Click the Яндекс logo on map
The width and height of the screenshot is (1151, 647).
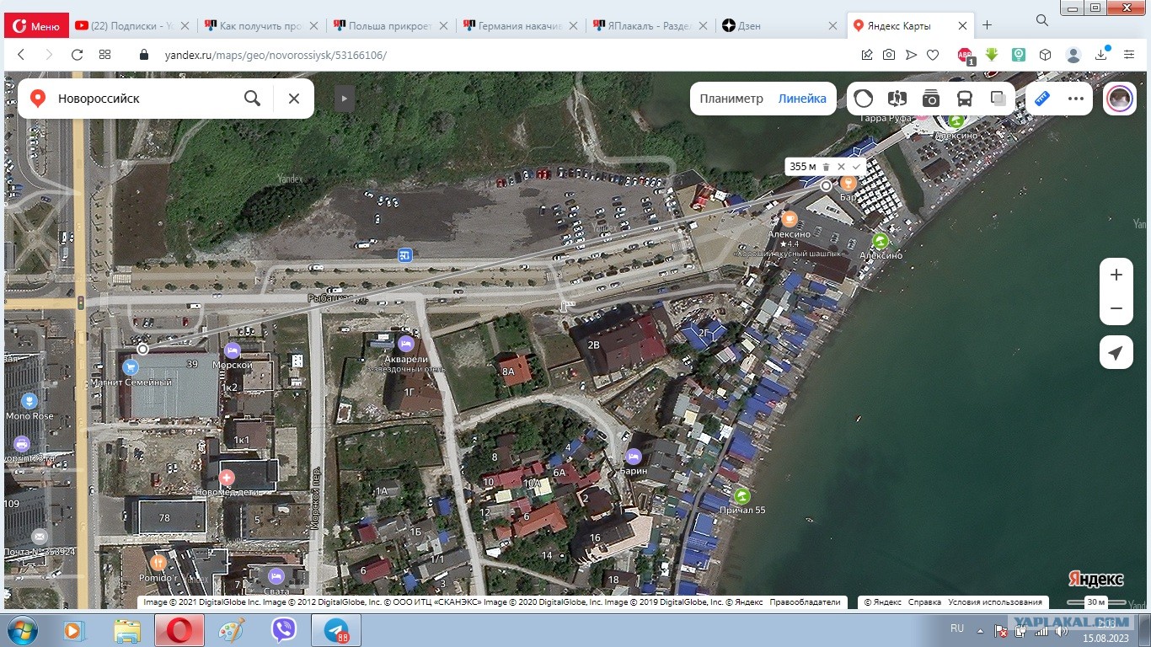[x=1096, y=580]
